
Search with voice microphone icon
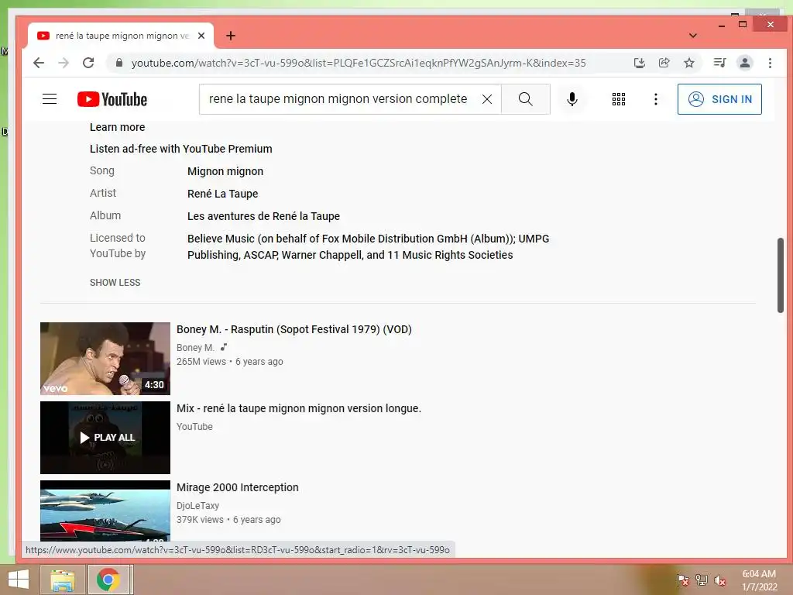(x=572, y=99)
